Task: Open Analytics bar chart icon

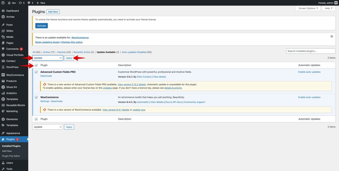Action: pyautogui.click(x=3, y=93)
